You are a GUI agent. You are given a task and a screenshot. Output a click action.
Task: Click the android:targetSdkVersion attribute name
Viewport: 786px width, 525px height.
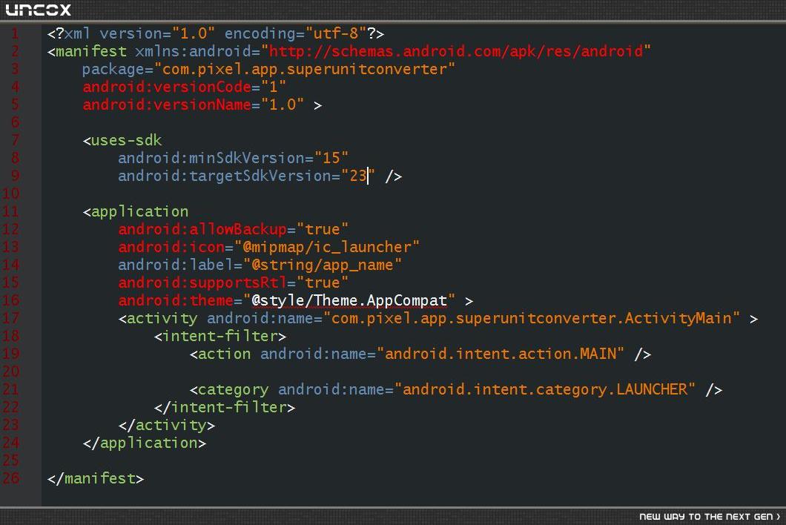point(225,176)
